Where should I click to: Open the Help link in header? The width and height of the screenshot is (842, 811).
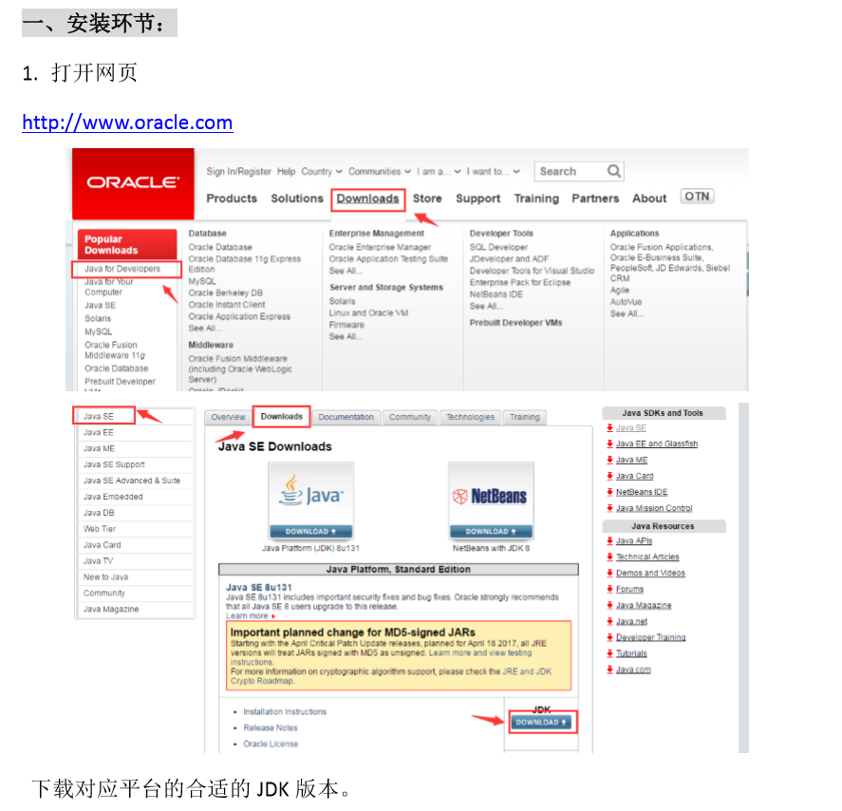[x=287, y=171]
